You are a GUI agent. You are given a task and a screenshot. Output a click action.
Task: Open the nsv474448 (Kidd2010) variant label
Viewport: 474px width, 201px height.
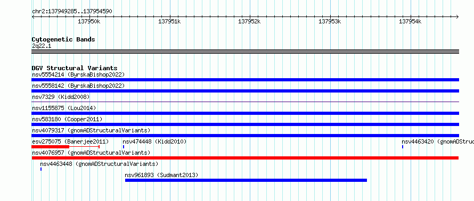coord(154,141)
